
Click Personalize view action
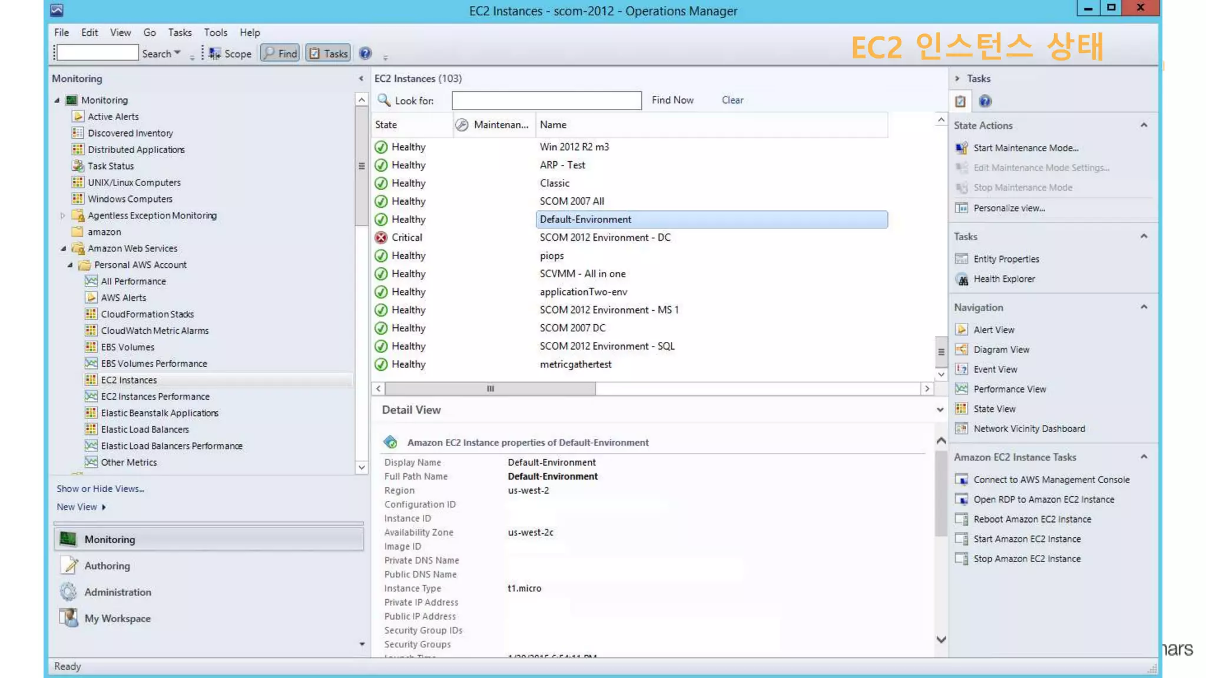[1009, 208]
